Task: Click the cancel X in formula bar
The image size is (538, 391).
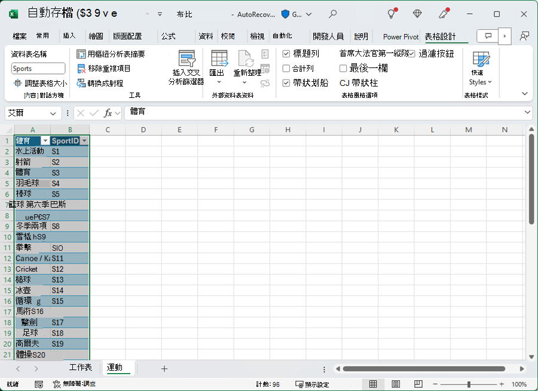Action: 81,113
